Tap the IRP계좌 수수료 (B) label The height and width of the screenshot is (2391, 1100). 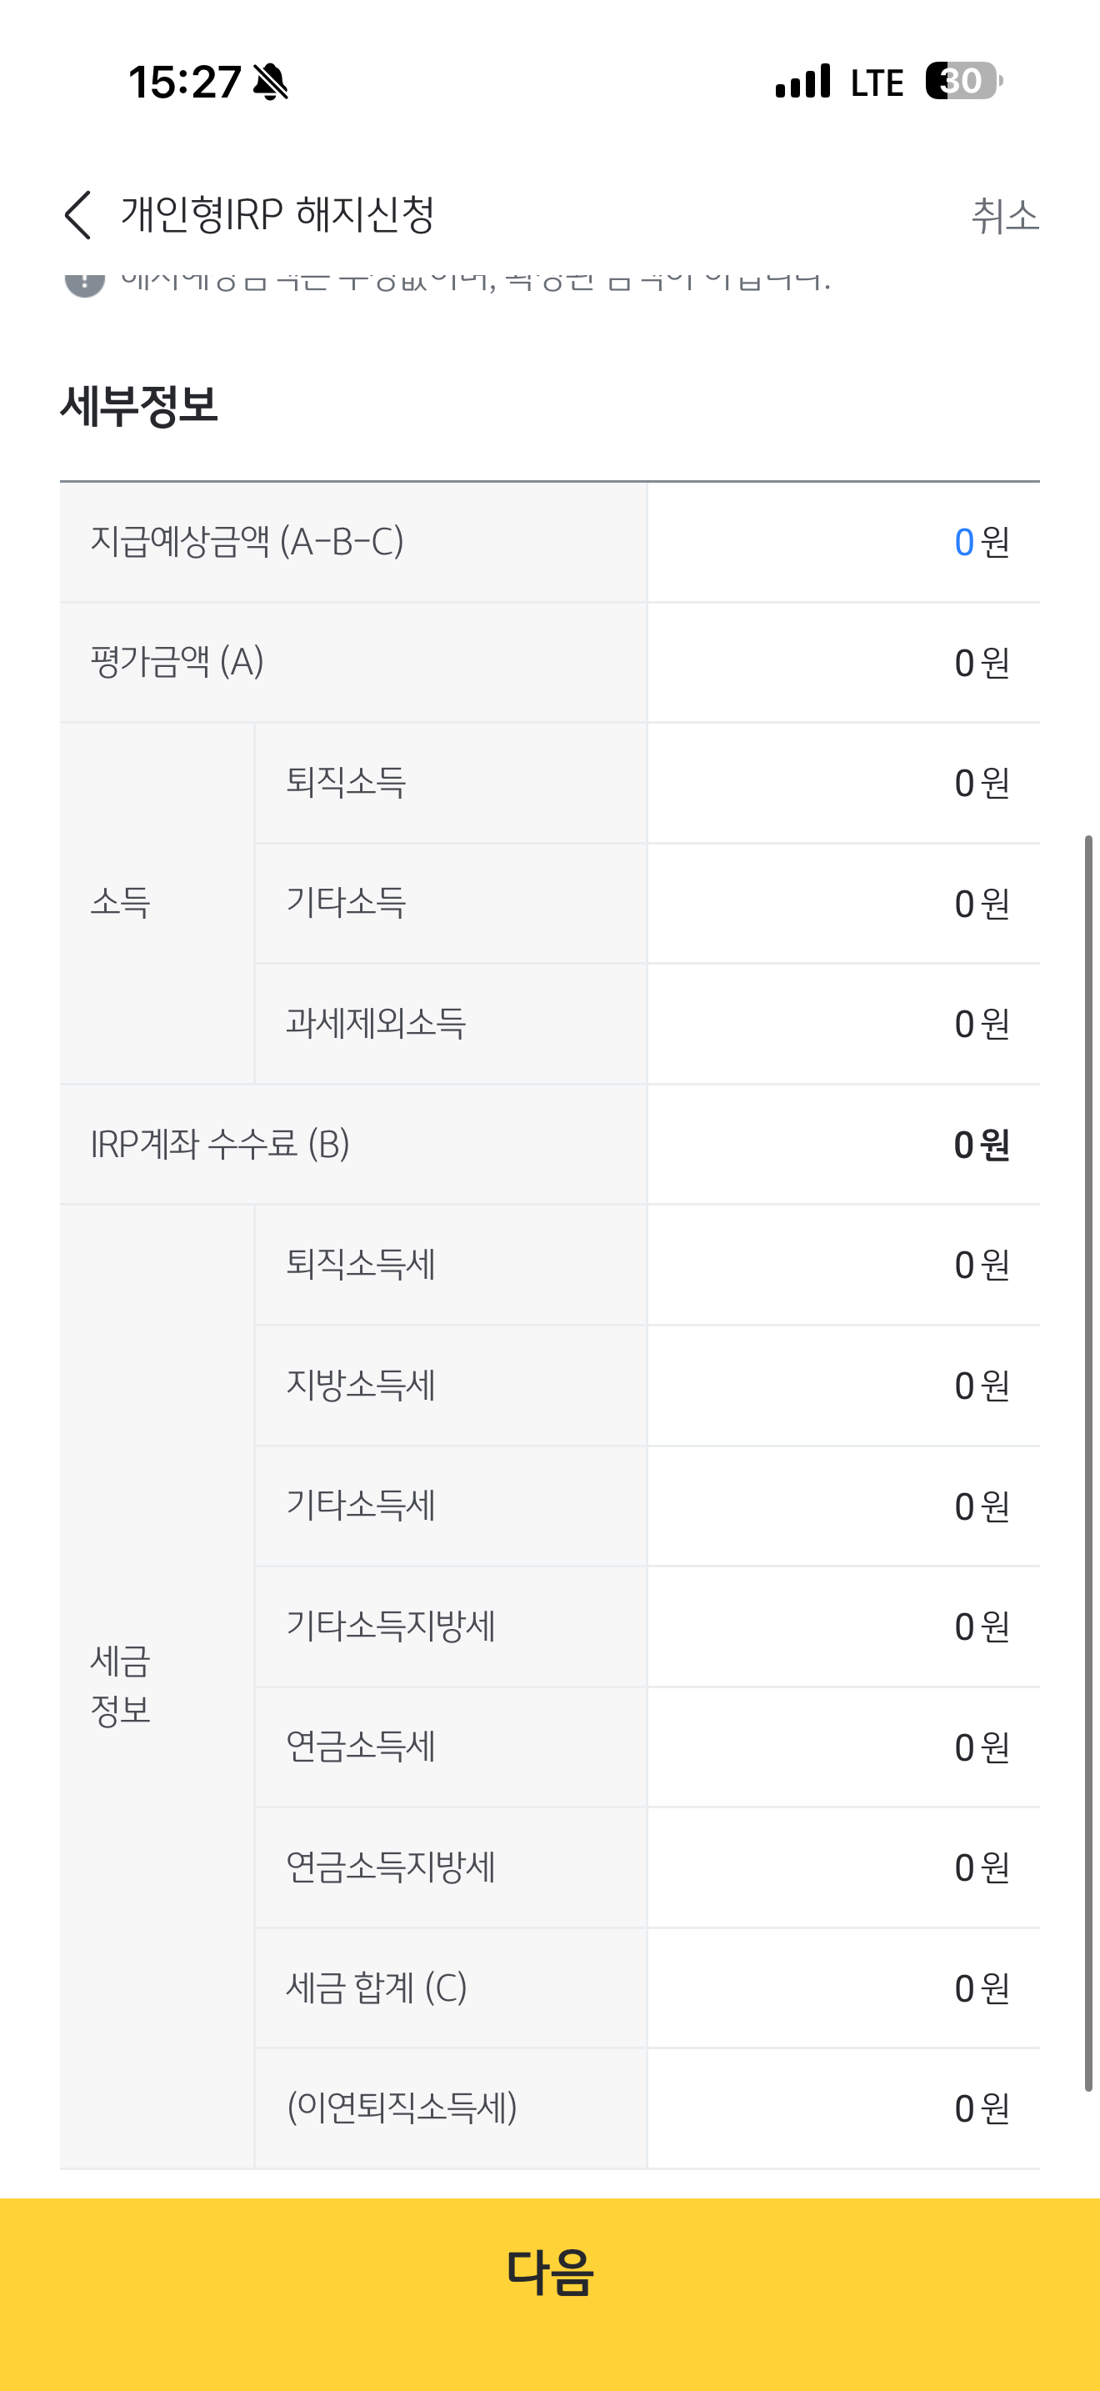220,1145
